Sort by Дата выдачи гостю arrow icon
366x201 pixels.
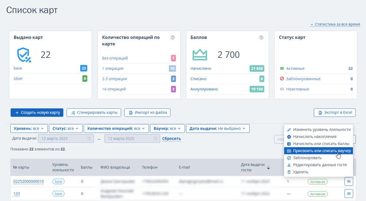pos(269,167)
